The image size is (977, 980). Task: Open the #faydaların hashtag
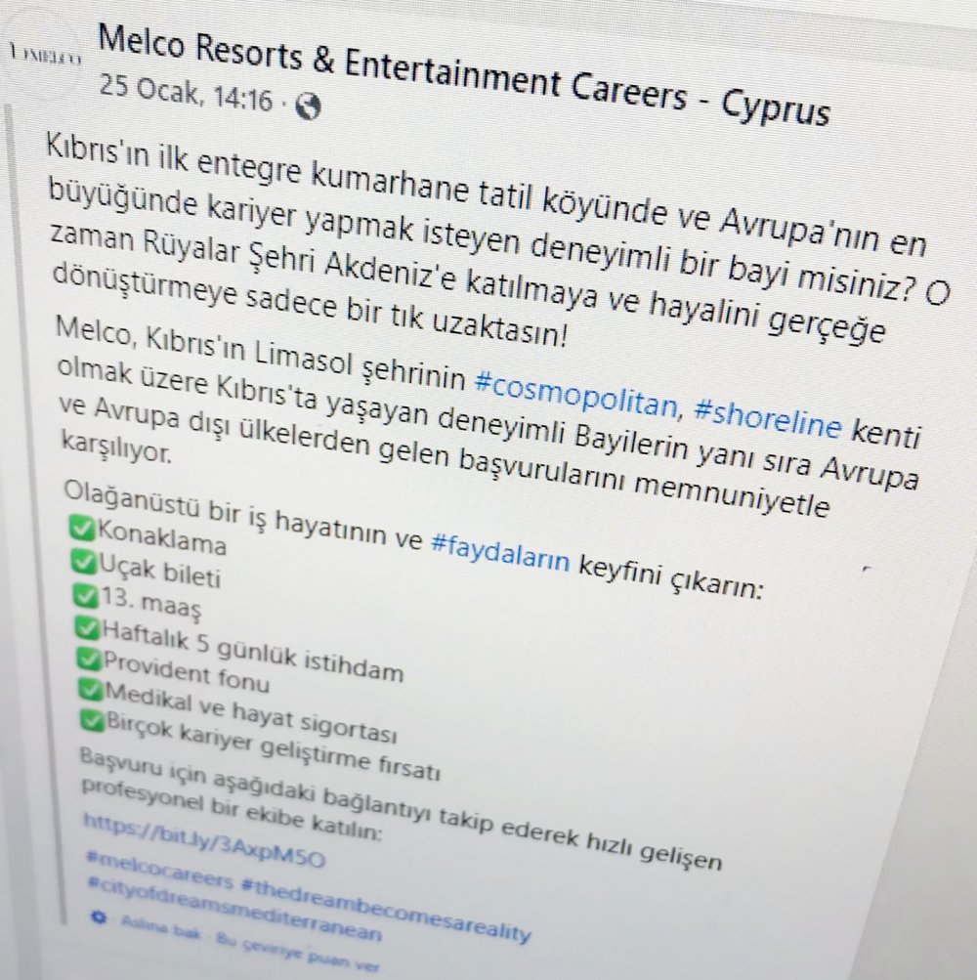tap(500, 551)
